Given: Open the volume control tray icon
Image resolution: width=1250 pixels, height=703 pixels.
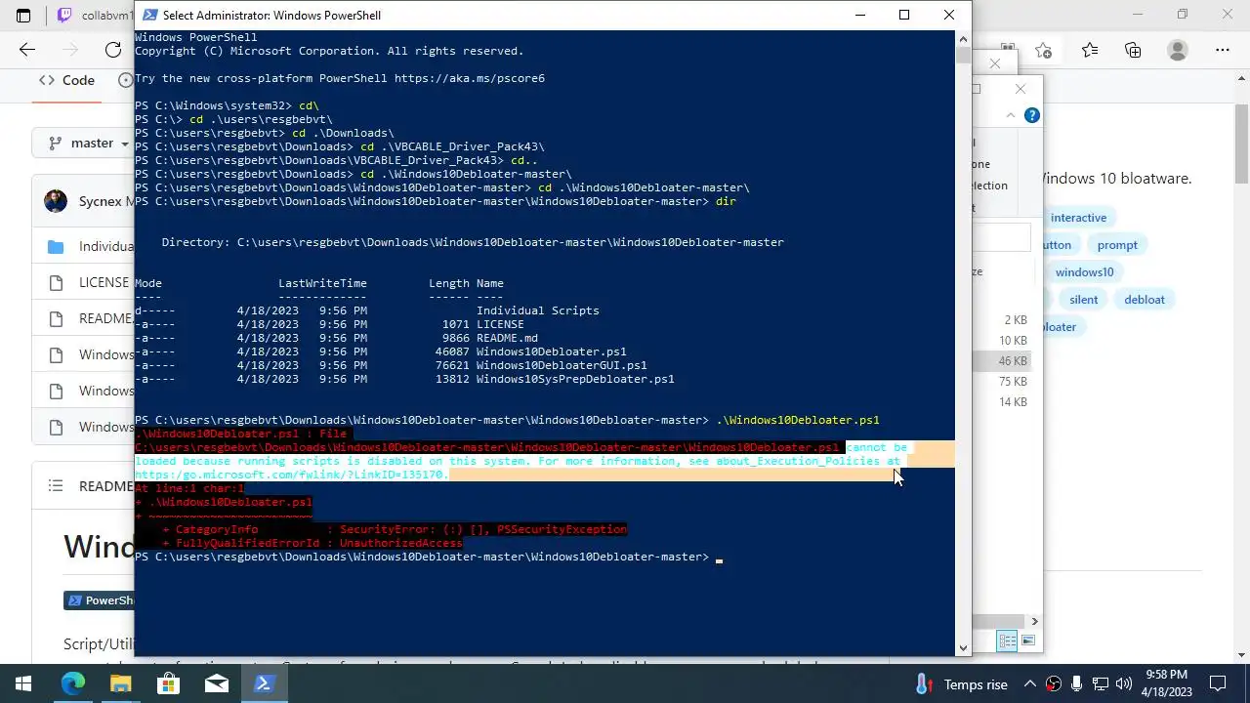Looking at the screenshot, I should (x=1124, y=684).
